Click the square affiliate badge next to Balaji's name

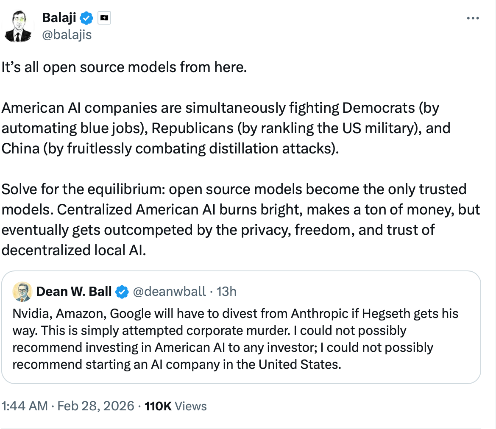click(x=104, y=18)
